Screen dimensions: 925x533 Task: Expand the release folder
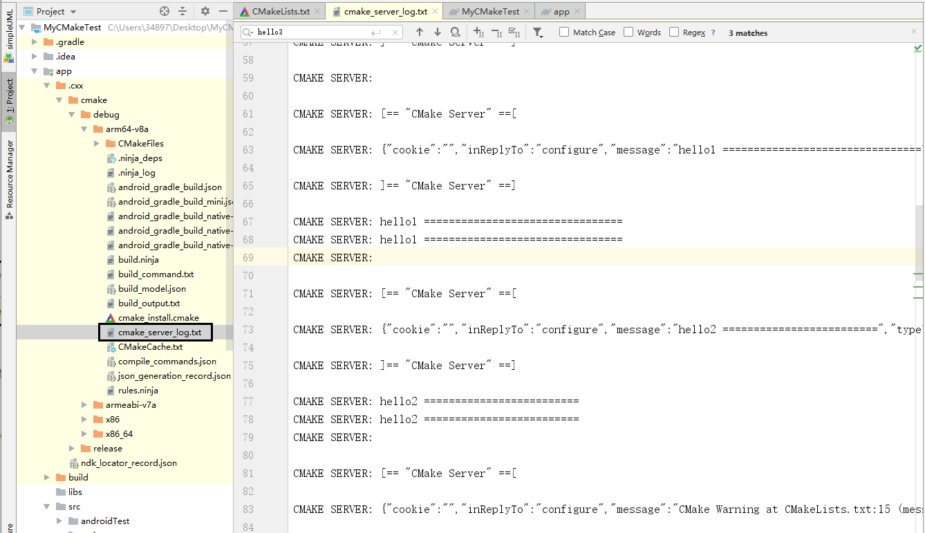[71, 449]
